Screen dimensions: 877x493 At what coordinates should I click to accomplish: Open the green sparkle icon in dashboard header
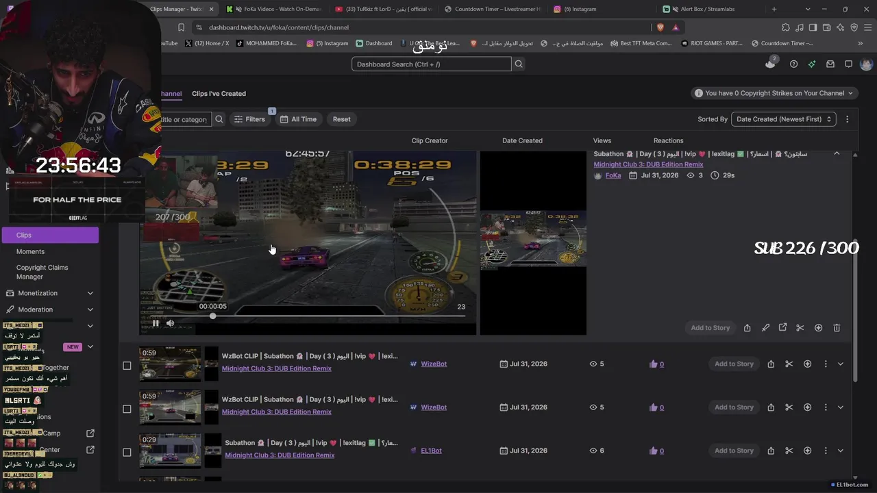tap(812, 64)
